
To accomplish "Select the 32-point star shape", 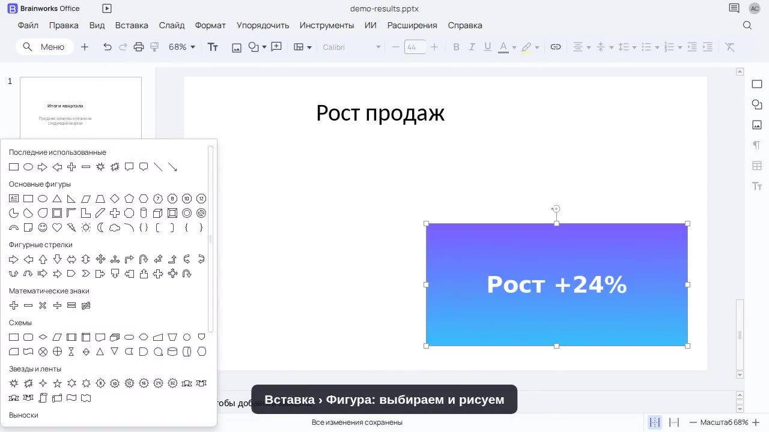I will click(172, 383).
